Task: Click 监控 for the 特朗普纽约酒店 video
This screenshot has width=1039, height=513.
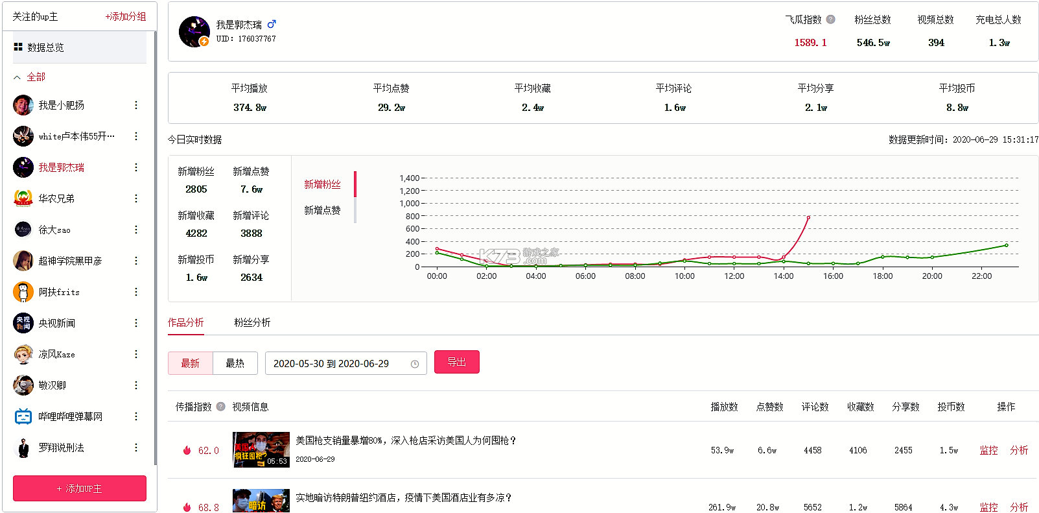Action: pyautogui.click(x=988, y=507)
